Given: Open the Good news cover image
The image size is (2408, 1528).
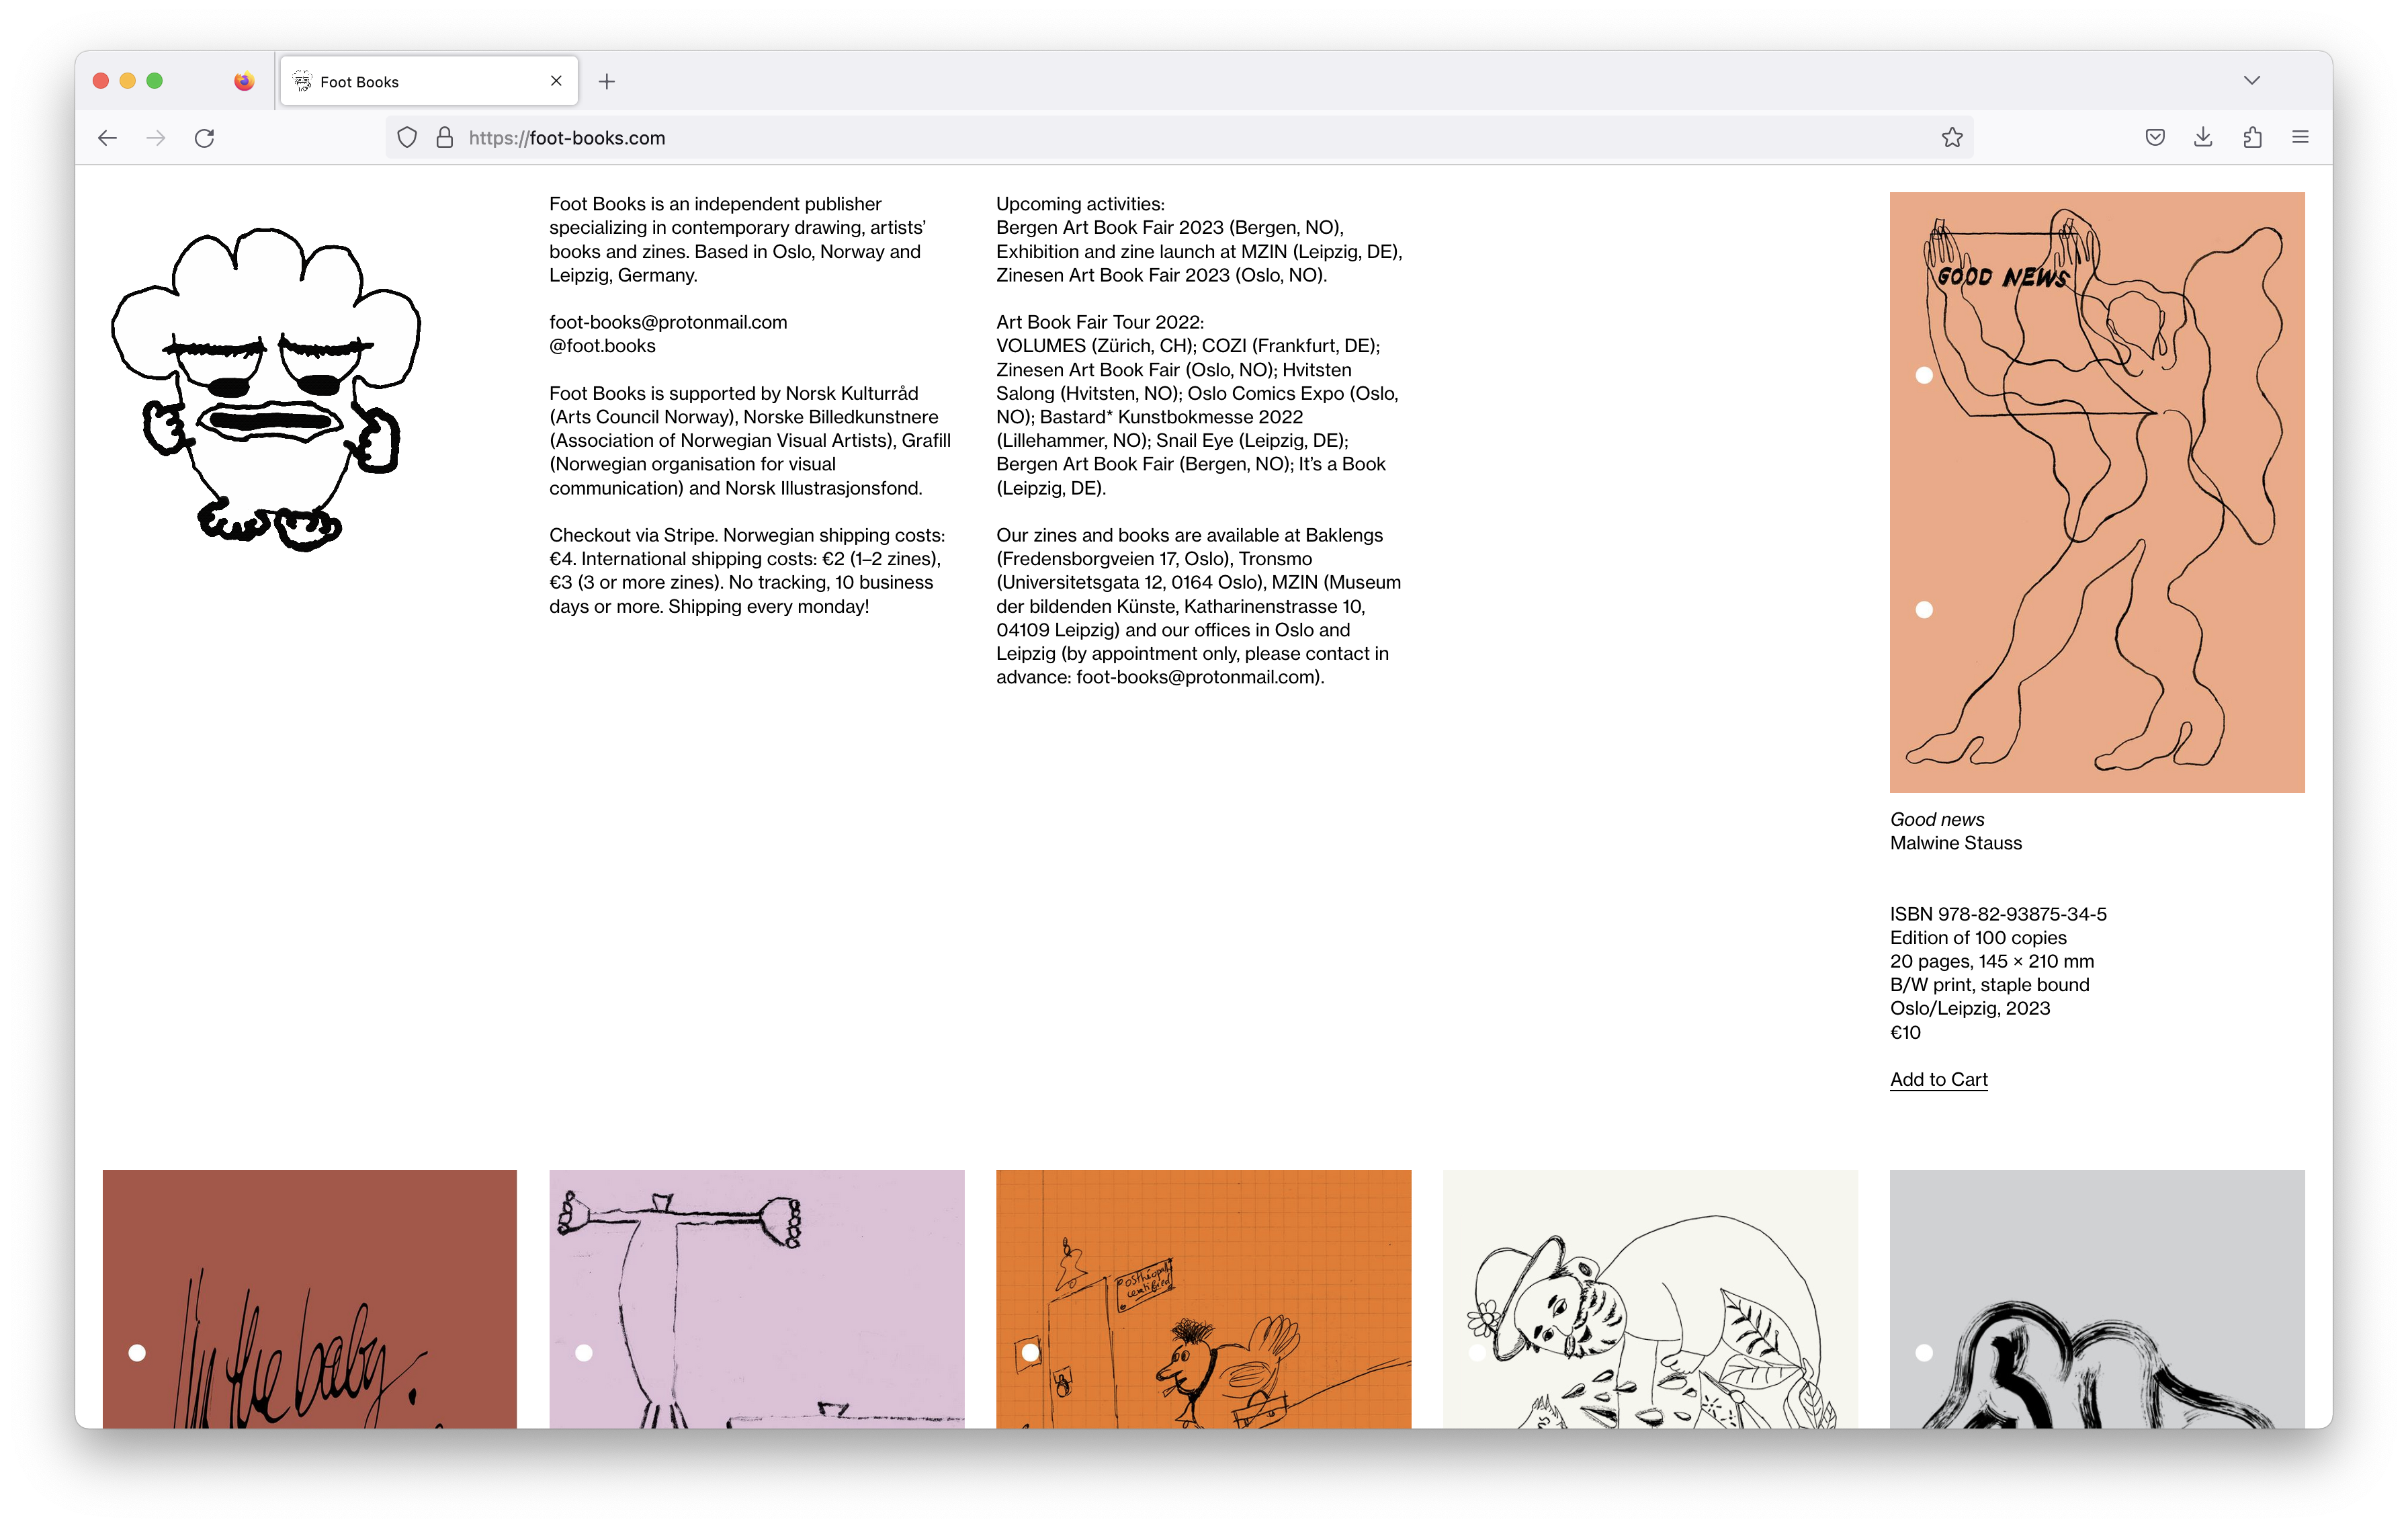Looking at the screenshot, I should tap(2097, 492).
